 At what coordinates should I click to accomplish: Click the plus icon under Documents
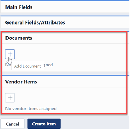pos(10,54)
